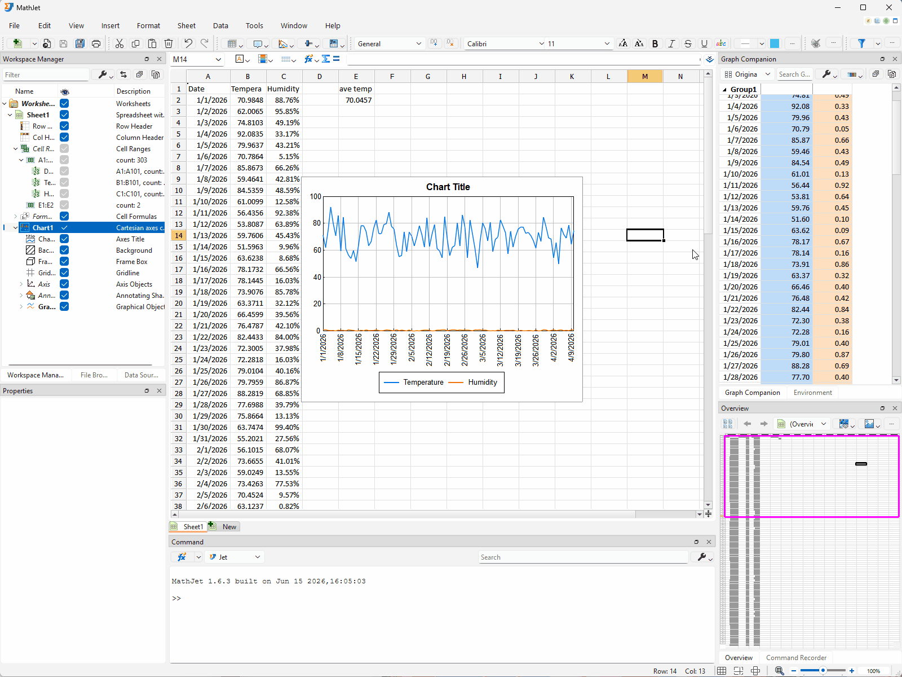The height and width of the screenshot is (677, 902).
Task: Apply strikethrough text formatting
Action: (x=688, y=43)
